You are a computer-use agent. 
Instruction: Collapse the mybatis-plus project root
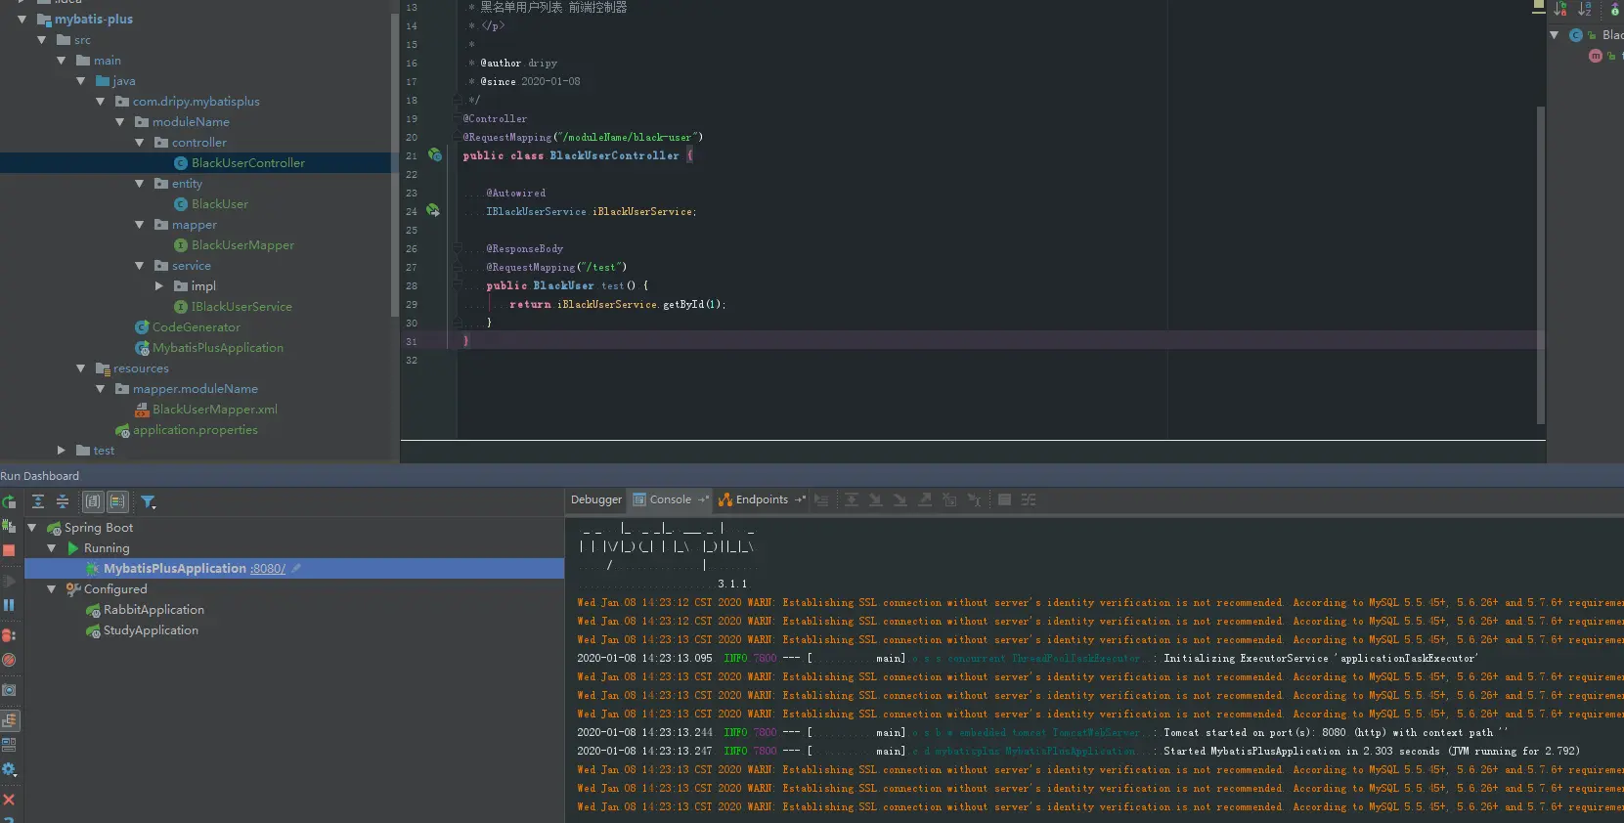coord(22,20)
